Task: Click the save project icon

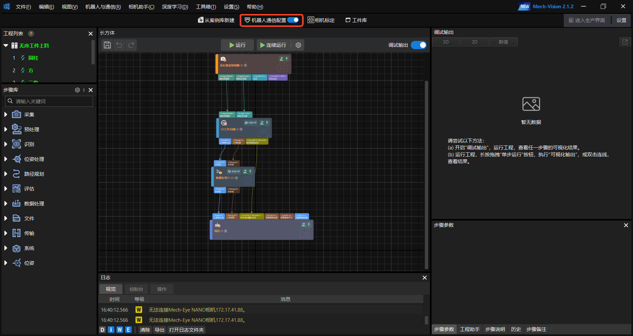Action: (x=107, y=45)
